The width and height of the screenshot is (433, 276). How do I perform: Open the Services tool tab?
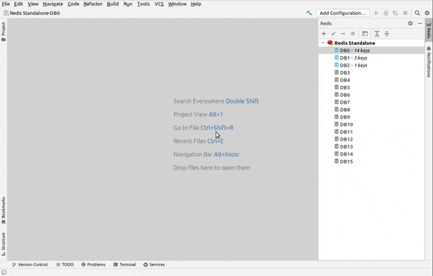pos(154,264)
